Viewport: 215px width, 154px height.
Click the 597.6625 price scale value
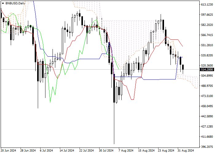tap(207, 15)
